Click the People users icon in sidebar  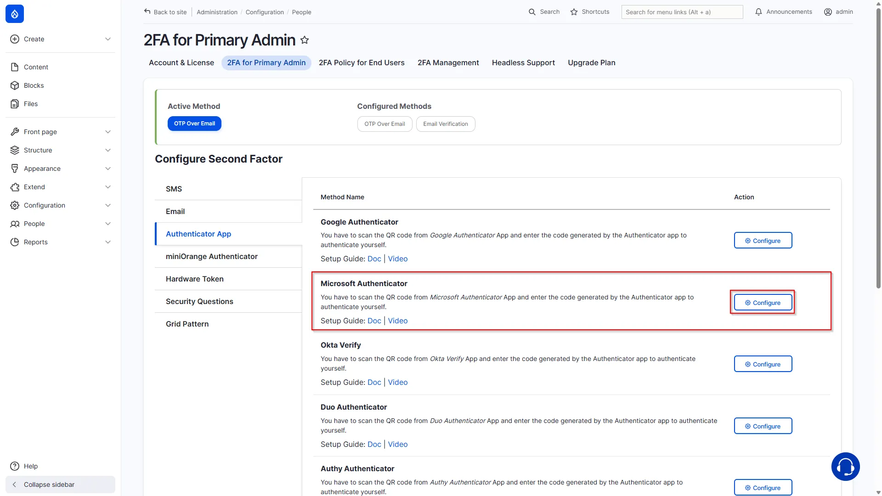pos(15,224)
